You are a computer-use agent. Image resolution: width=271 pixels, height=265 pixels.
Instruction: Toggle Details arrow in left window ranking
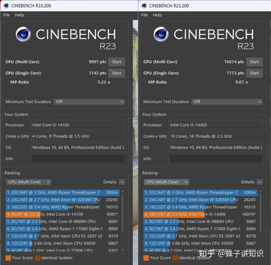coord(122,182)
